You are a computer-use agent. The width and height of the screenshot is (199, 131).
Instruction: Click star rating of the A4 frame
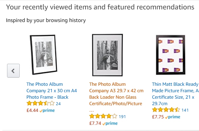click(40, 103)
